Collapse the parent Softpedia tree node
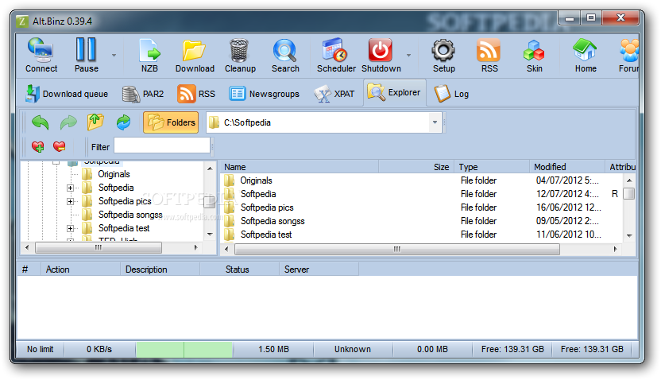 coord(56,162)
